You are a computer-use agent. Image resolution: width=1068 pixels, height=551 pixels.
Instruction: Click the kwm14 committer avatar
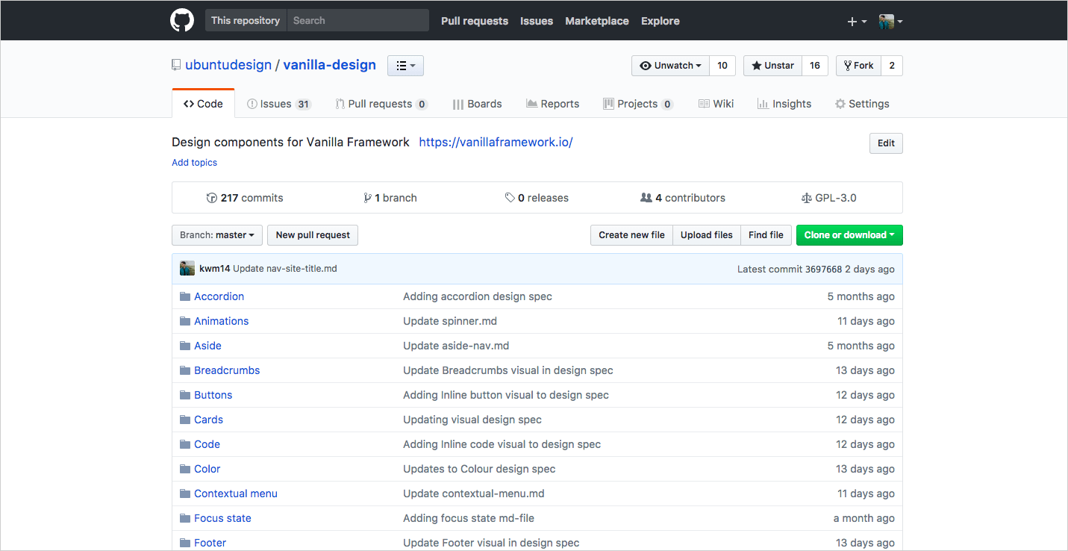[x=187, y=268]
